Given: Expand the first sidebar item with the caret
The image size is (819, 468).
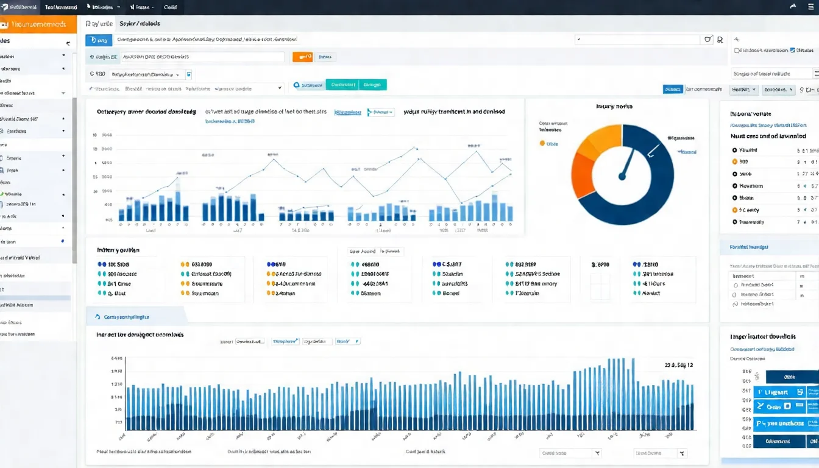Looking at the screenshot, I should point(63,55).
